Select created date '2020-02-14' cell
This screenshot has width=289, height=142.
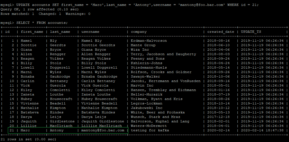(x=219, y=130)
